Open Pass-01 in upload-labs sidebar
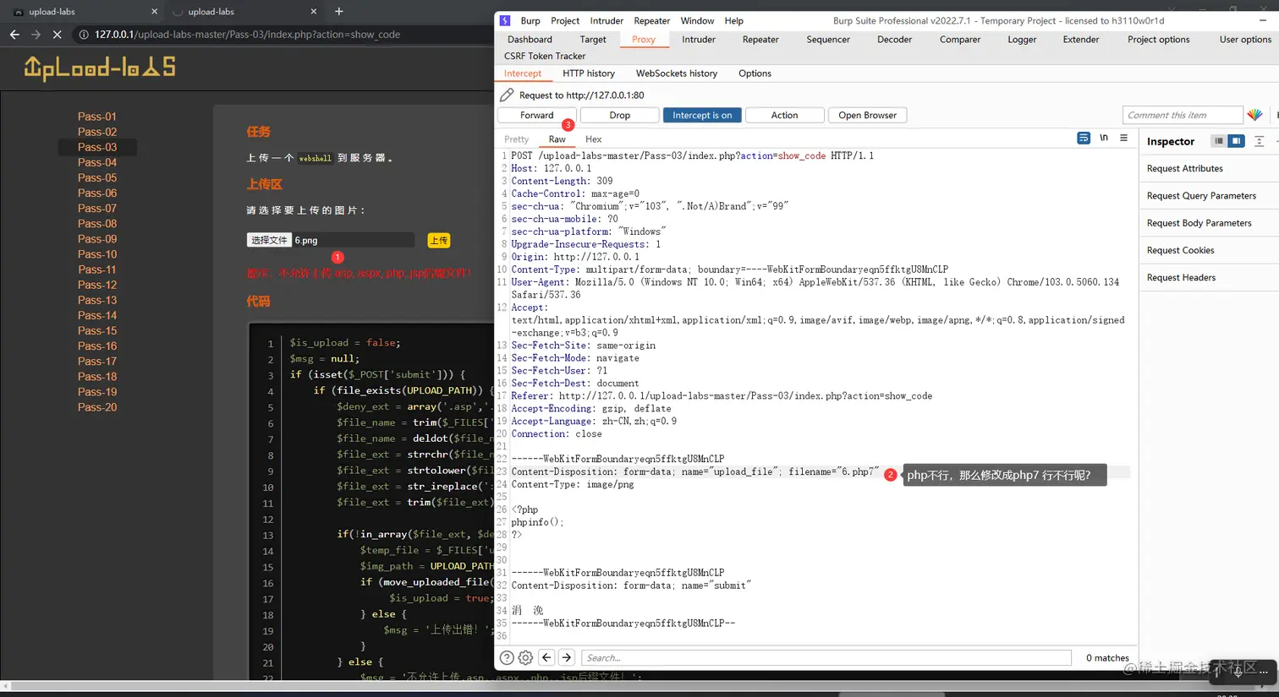This screenshot has width=1279, height=697. [97, 117]
